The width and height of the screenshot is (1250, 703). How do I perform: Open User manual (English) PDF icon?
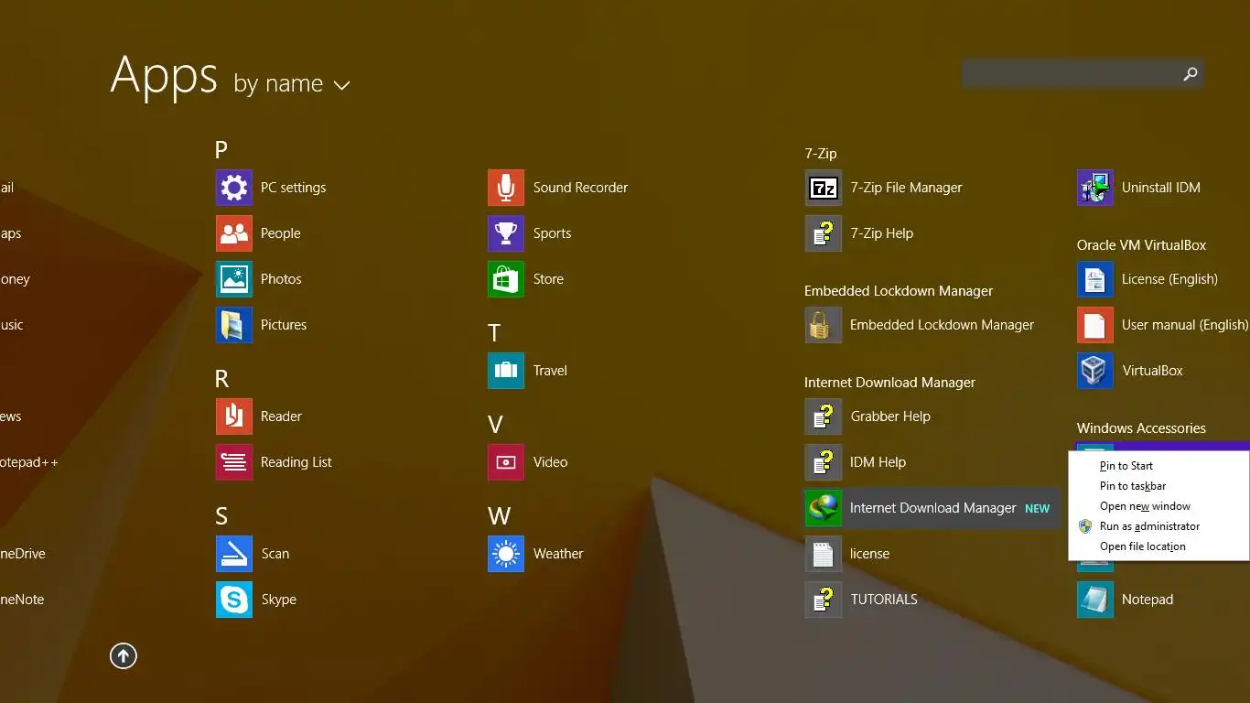(x=1095, y=325)
